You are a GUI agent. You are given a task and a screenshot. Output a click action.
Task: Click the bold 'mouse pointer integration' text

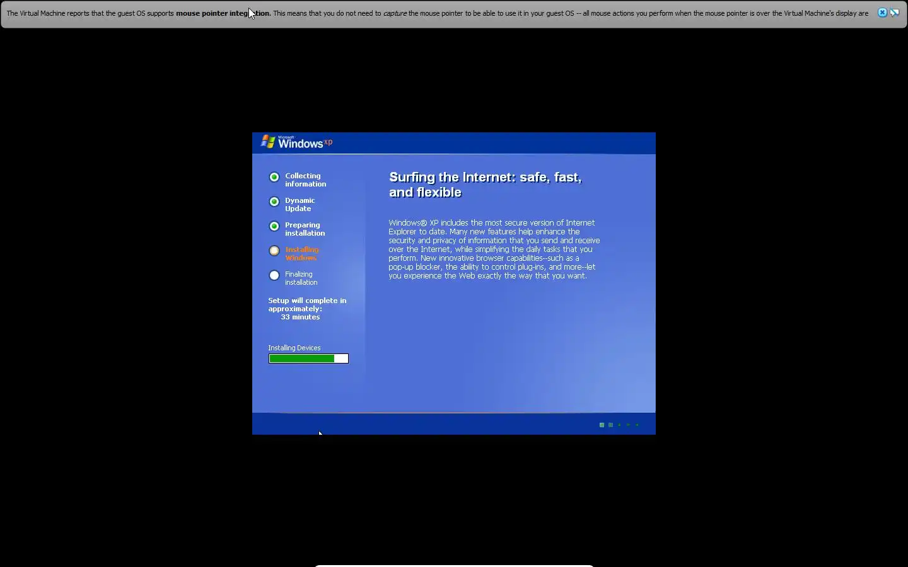[x=223, y=13]
